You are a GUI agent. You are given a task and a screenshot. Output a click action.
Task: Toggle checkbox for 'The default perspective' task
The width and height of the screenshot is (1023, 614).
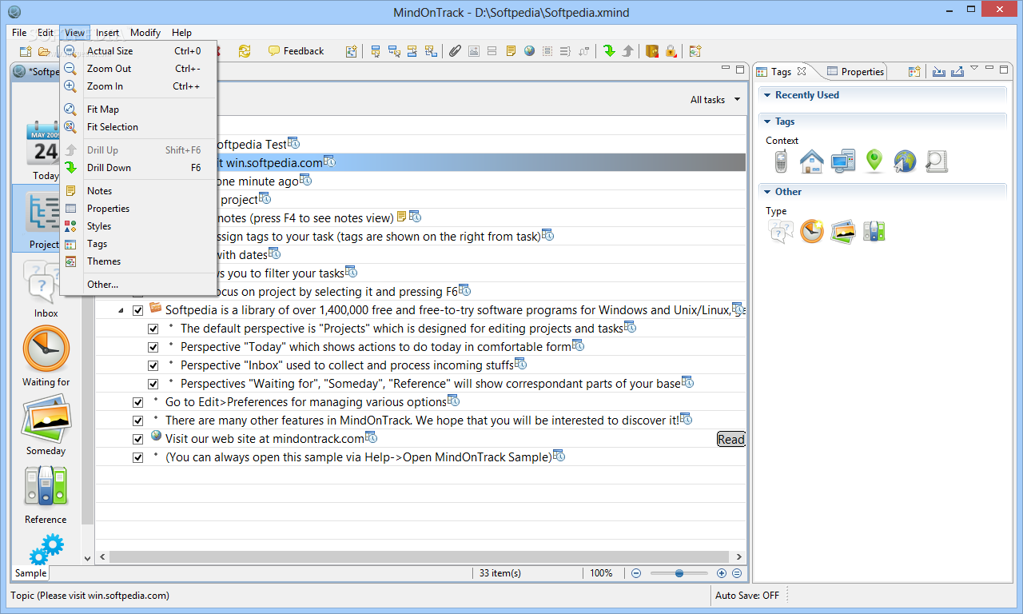tap(153, 329)
